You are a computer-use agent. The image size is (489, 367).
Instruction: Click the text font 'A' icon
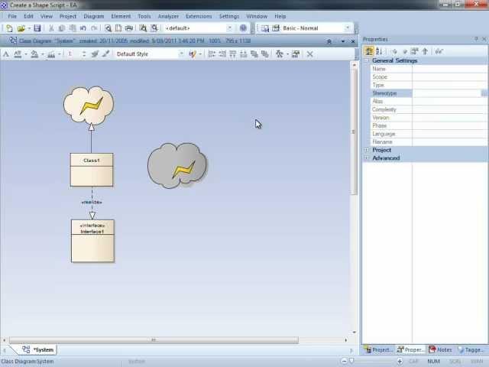pos(6,54)
